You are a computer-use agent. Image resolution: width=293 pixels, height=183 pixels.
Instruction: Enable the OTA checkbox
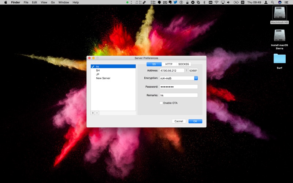coord(161,103)
